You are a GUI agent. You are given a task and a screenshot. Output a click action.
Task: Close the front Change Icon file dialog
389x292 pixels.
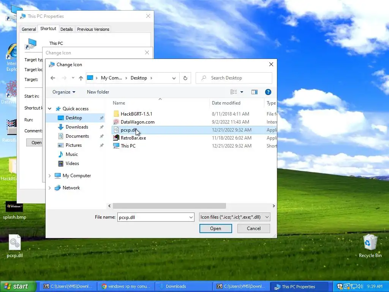(271, 64)
